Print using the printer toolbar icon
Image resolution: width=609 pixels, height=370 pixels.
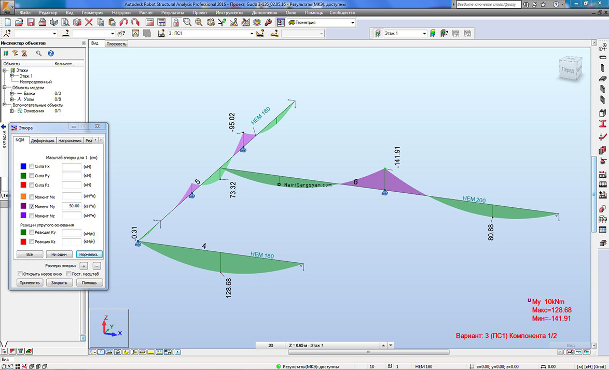pyautogui.click(x=43, y=22)
